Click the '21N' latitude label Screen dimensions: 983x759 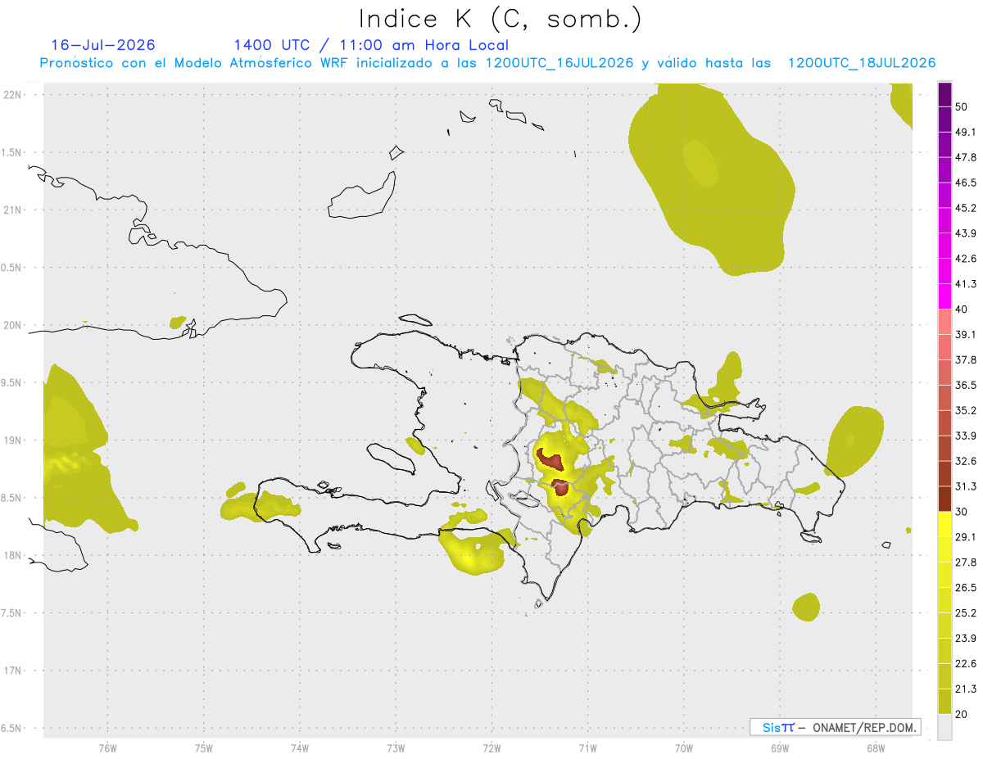[x=12, y=210]
